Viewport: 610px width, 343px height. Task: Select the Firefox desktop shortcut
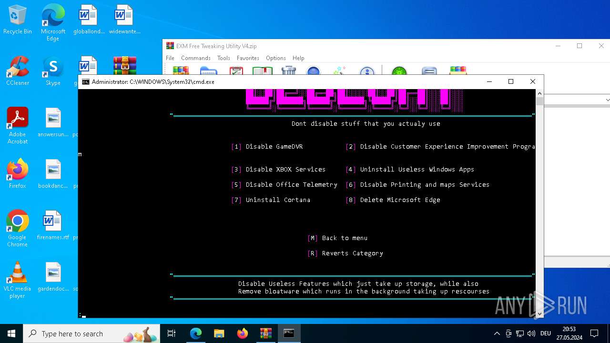click(x=18, y=174)
